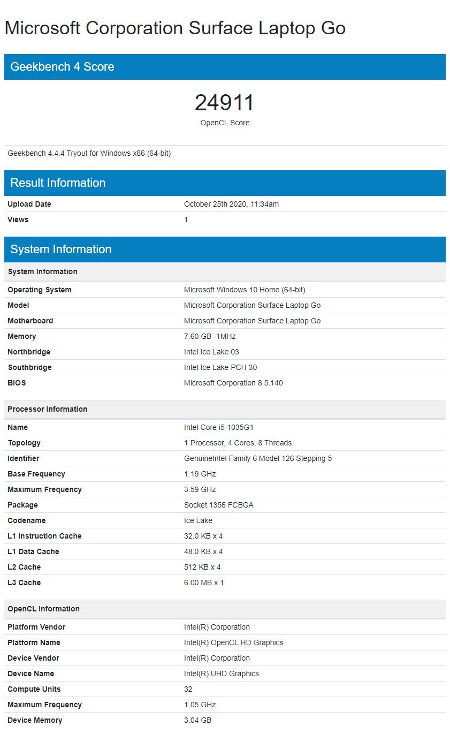Click the Processor Information subheading
This screenshot has width=450, height=734.
[x=225, y=409]
